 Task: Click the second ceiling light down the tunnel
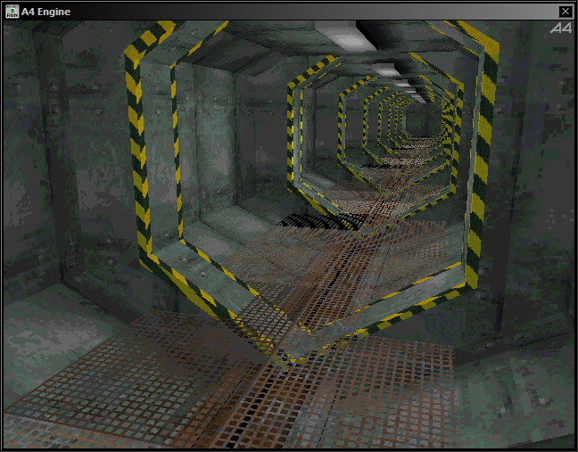[x=385, y=69]
